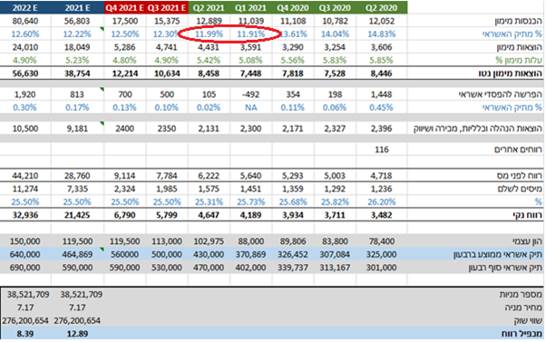
Task: Click the green comment marker near 12.50%
Action: click(102, 29)
